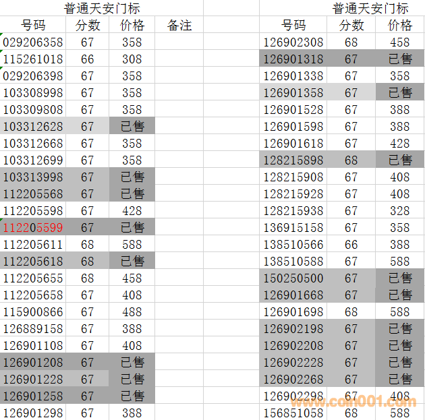Click the right table's 价格 header

coord(400,26)
